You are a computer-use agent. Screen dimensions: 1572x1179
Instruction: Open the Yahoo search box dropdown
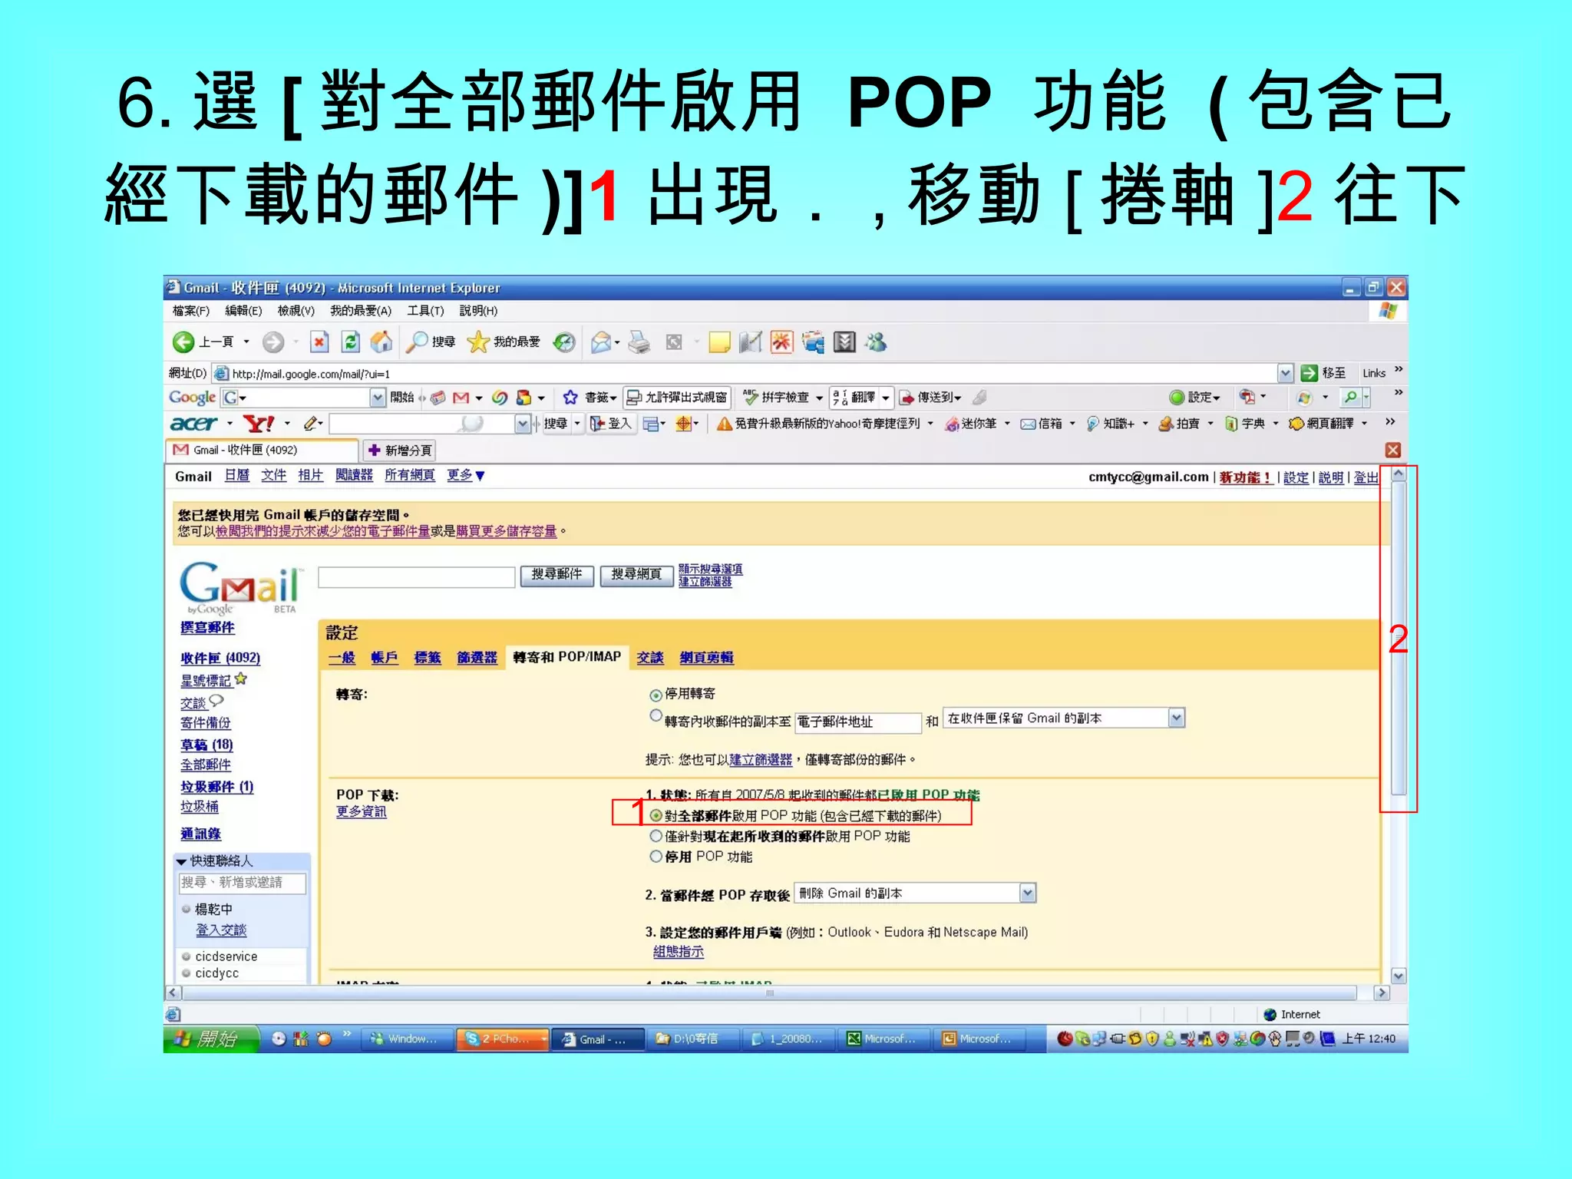click(523, 423)
